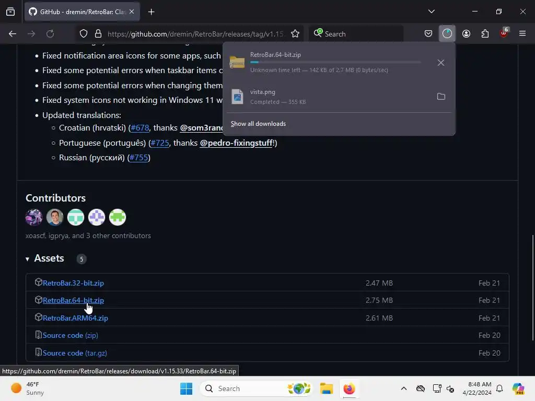
Task: Download RetroBar.64-bit.zip from Assets
Action: coord(73,300)
